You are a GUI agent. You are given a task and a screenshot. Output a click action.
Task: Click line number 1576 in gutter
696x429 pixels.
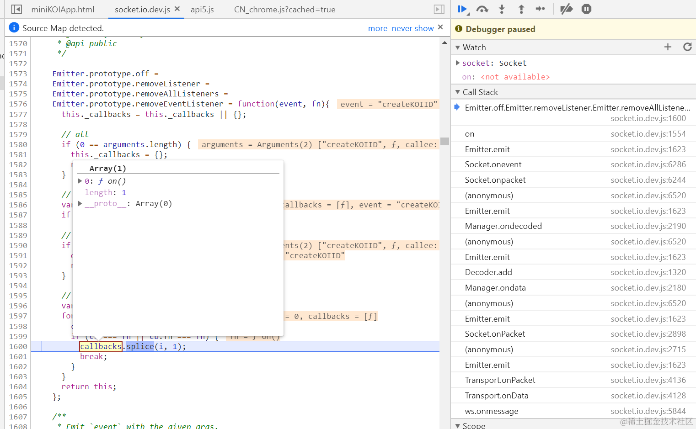[18, 104]
